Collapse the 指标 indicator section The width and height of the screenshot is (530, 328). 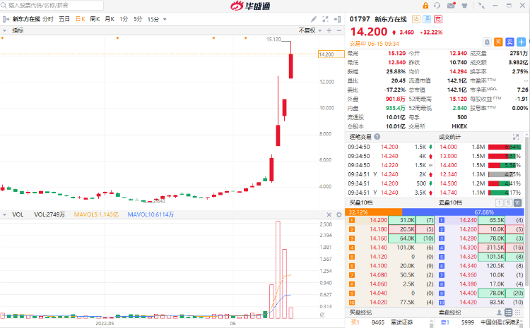point(4,30)
